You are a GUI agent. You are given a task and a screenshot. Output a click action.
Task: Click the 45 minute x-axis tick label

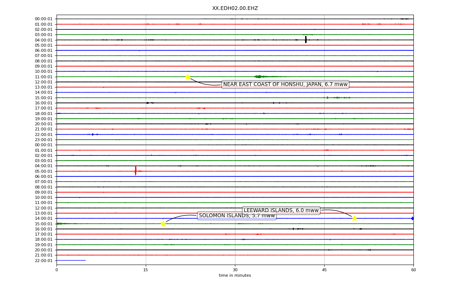[x=324, y=270]
